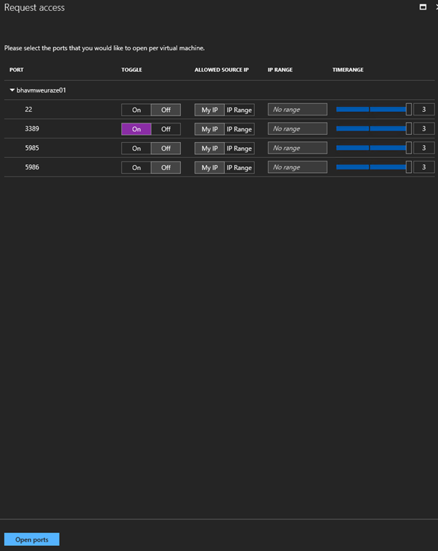This screenshot has height=551, width=438.
Task: Click the No range field for port 3389
Action: (x=297, y=129)
